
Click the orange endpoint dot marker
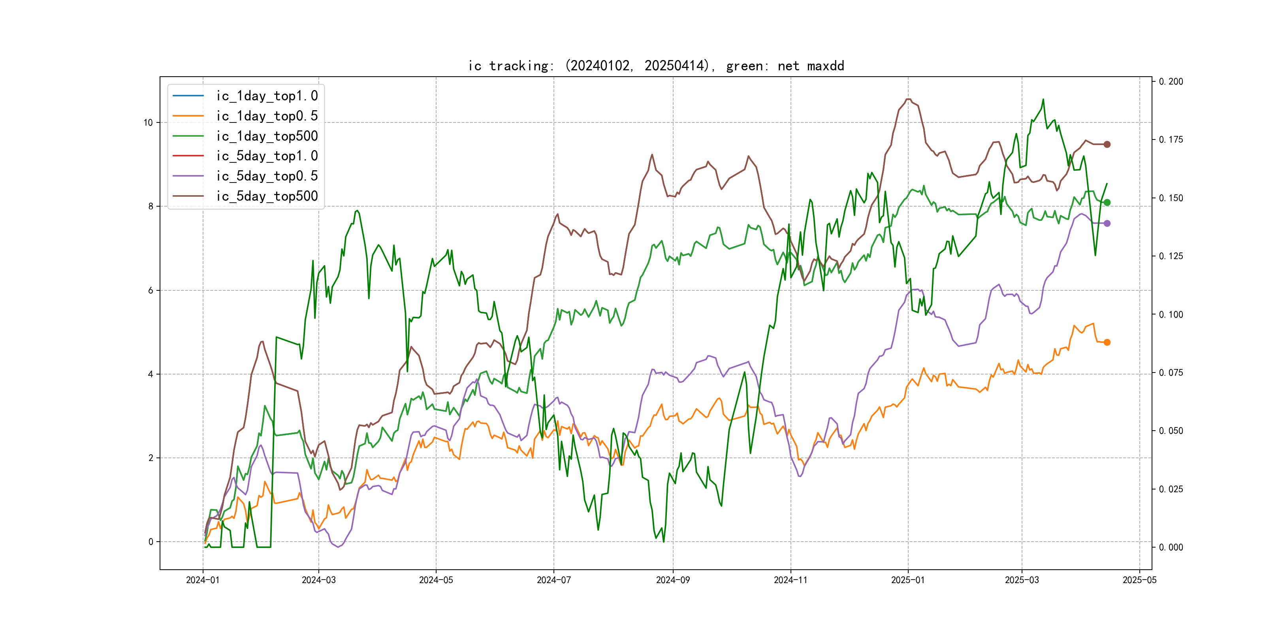tap(1107, 343)
